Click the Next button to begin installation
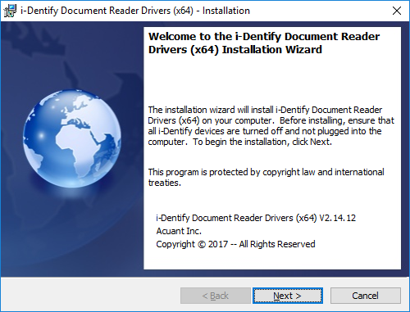Screen dimensions: 410x312 coord(288,296)
